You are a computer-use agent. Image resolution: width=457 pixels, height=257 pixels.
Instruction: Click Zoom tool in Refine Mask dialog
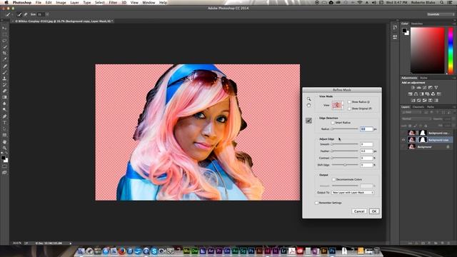click(x=308, y=99)
